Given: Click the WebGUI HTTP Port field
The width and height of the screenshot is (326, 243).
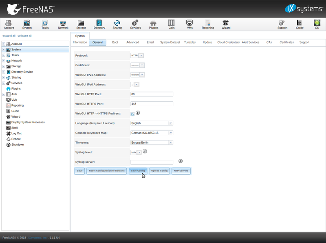Looking at the screenshot, I should 152,94.
